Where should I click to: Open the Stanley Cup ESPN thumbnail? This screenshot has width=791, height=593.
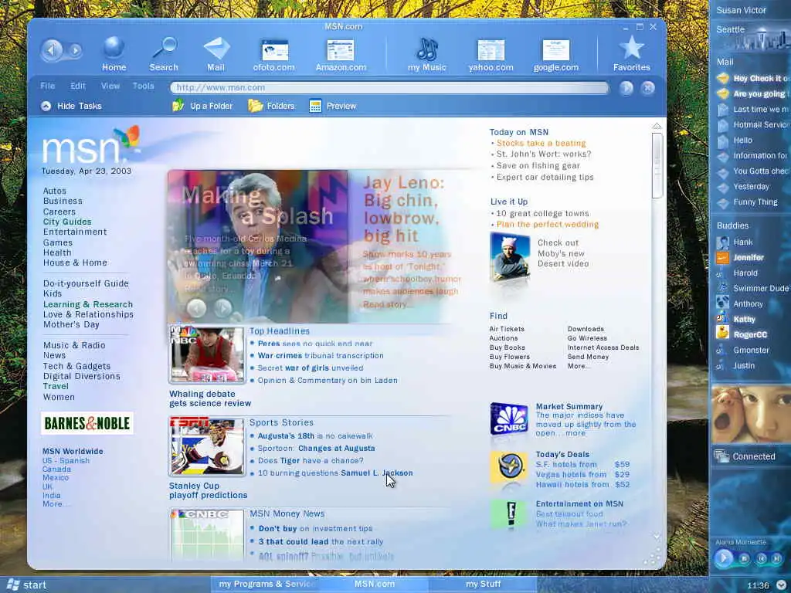point(207,446)
